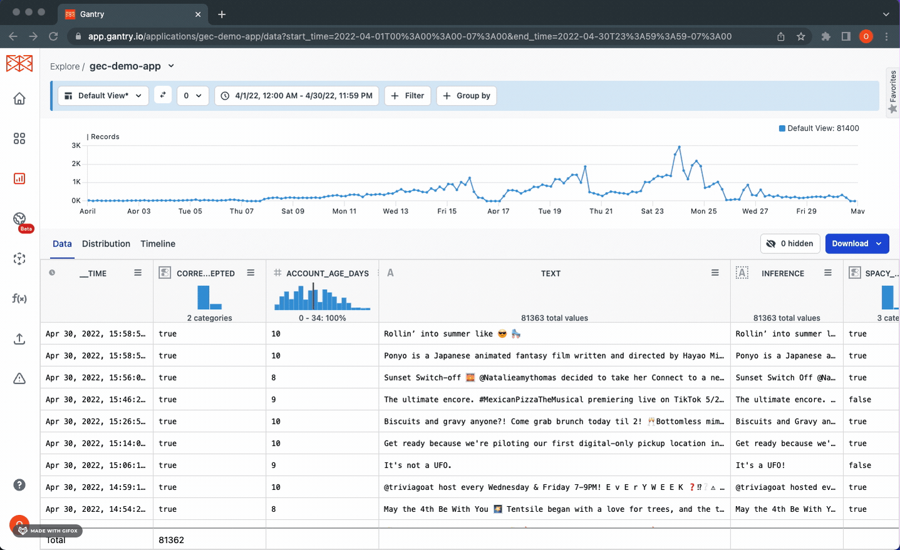Click the CORRE...EPTED category bar chart
This screenshot has width=900, height=550.
[x=210, y=297]
